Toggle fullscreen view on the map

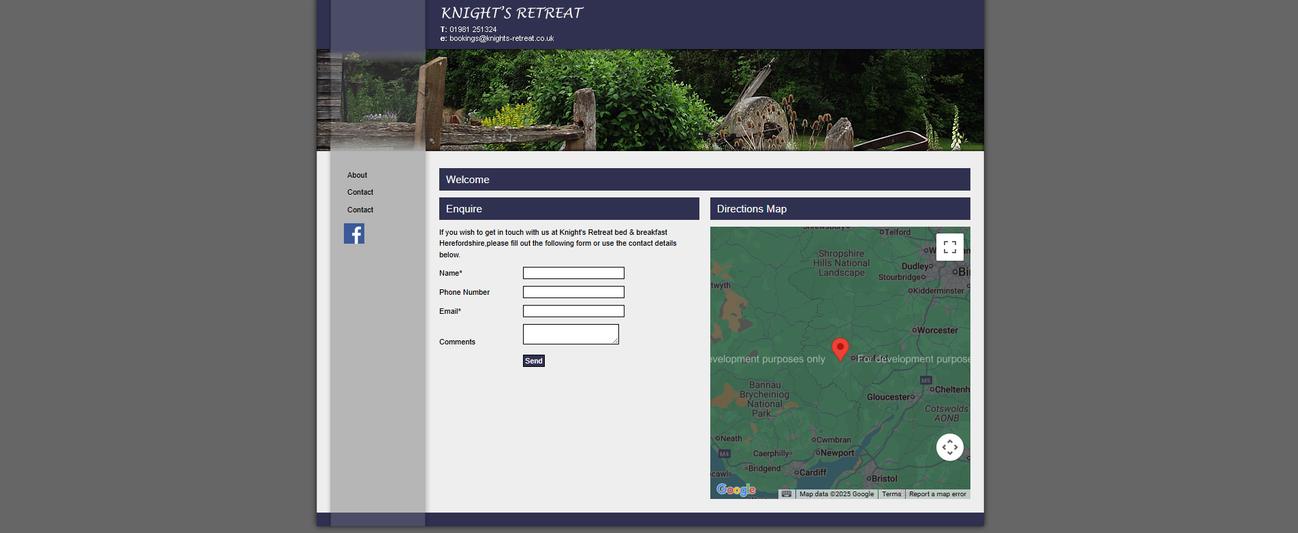(x=949, y=247)
